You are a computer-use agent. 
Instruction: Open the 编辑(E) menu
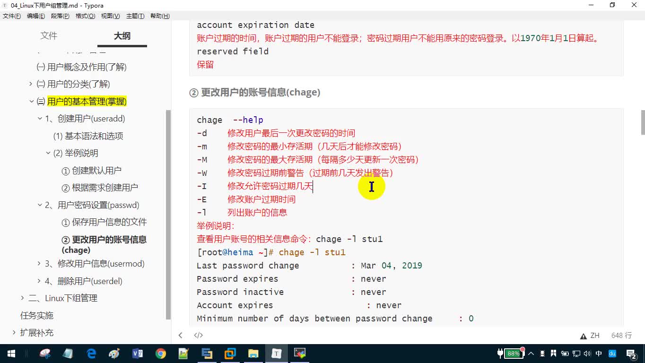click(x=36, y=16)
